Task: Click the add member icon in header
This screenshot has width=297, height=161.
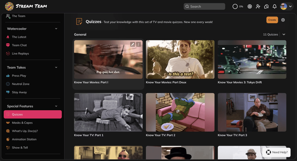Action: pyautogui.click(x=258, y=6)
